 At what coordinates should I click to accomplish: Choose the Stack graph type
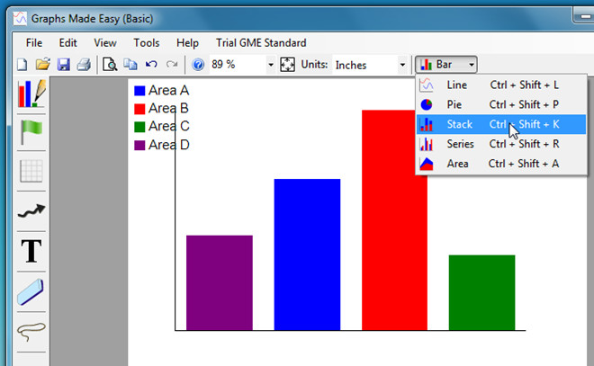(501, 124)
